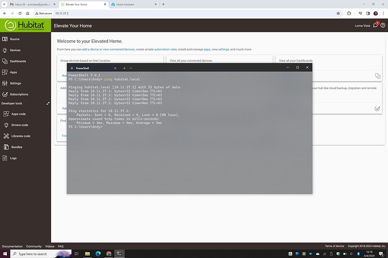
Task: Click the Terminal taskbar icon
Action: [119, 254]
